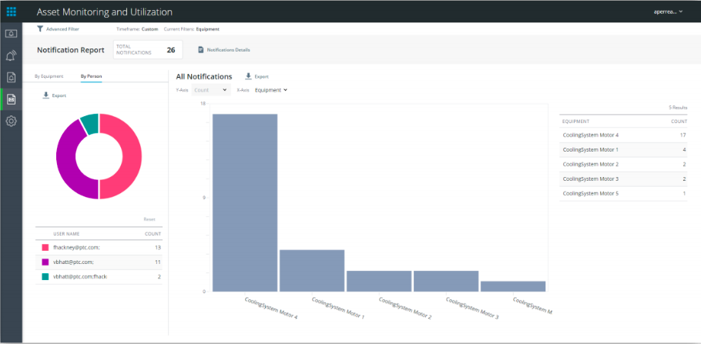Image resolution: width=701 pixels, height=344 pixels.
Task: Click the CoolingSystem Motor 4 bar
Action: pos(245,202)
